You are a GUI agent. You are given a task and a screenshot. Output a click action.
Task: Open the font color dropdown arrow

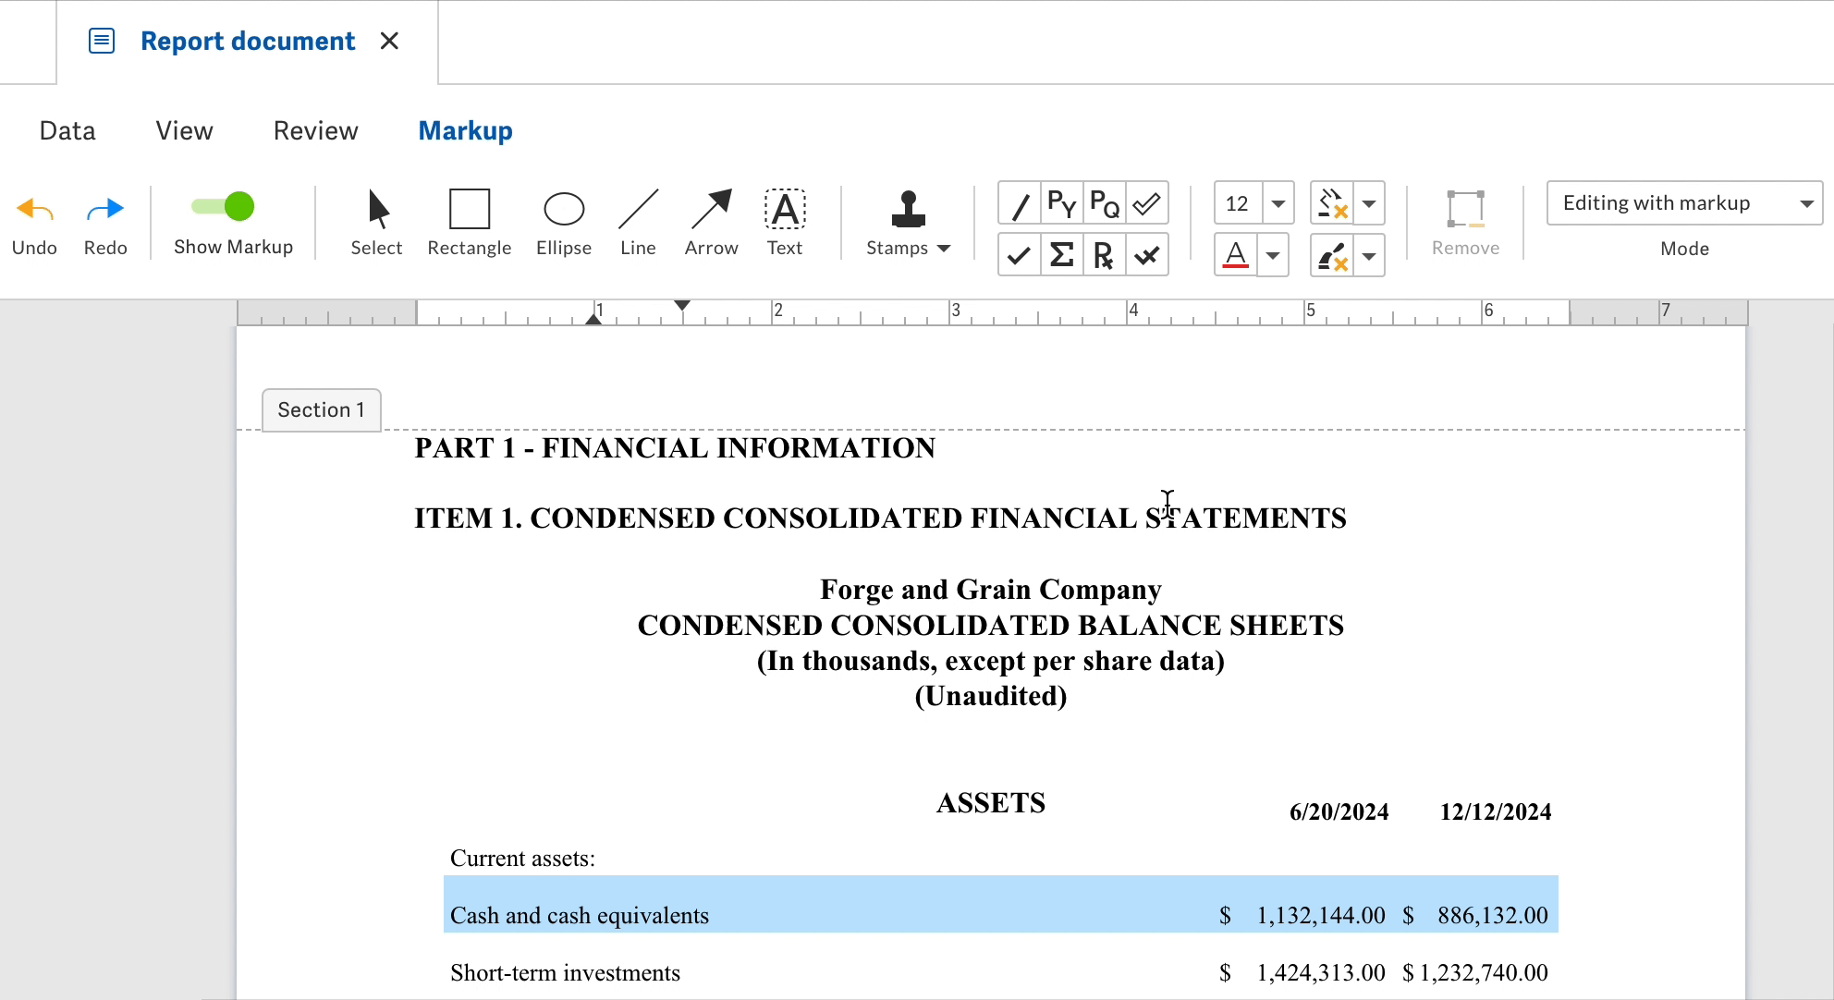click(x=1273, y=256)
